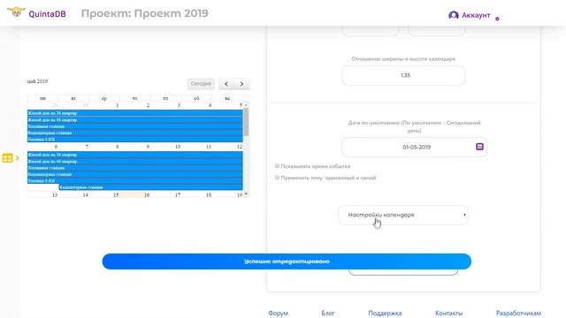Click the 'сб' weekday column header
The height and width of the screenshot is (318, 566).
click(x=196, y=98)
